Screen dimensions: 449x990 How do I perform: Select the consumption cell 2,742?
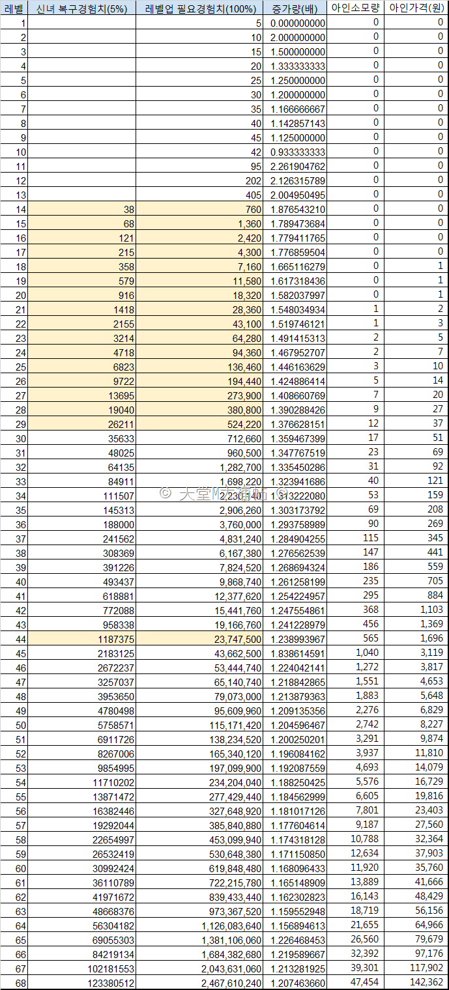(356, 725)
